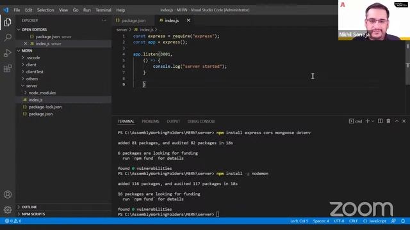The height and width of the screenshot is (230, 410).
Task: Open the Run menu
Action: pos(87,10)
